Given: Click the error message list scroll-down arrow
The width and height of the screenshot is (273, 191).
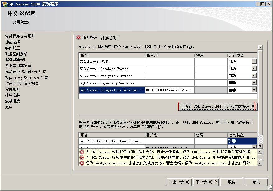Looking at the screenshot, I should tap(260, 163).
